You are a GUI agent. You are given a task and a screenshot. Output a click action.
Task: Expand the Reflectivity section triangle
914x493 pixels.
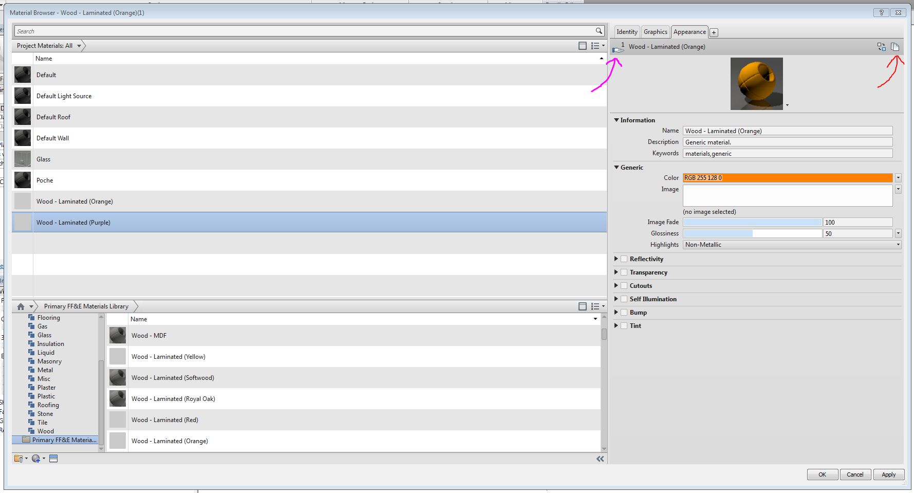coord(616,259)
